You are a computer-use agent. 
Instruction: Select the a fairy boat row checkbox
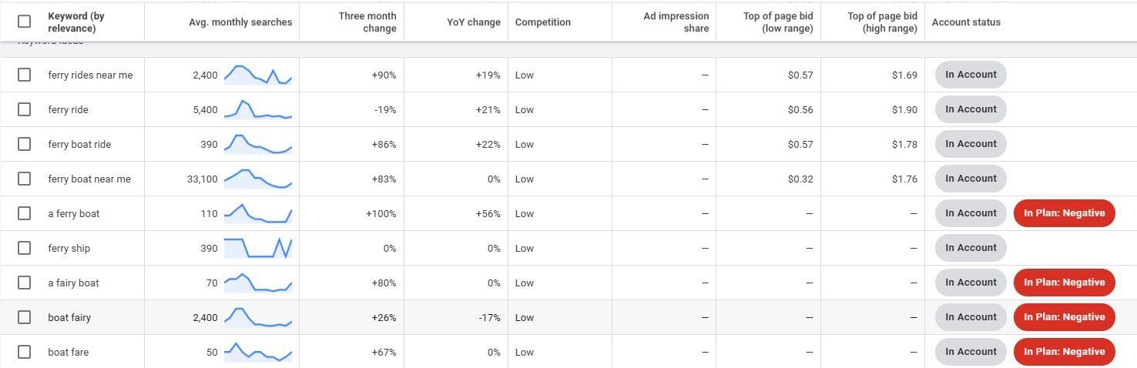tap(25, 283)
